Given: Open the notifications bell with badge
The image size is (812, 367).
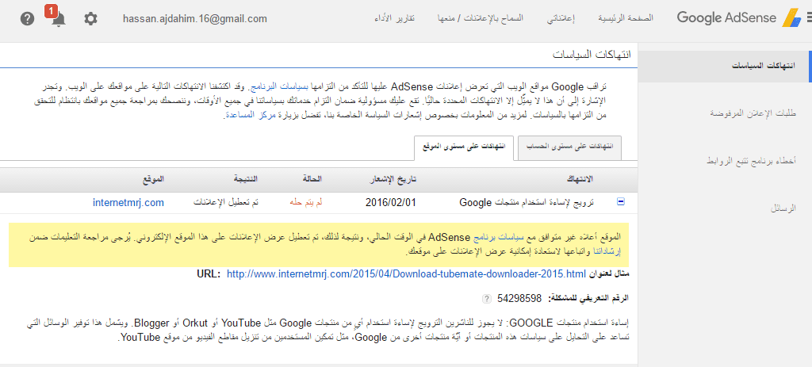Looking at the screenshot, I should pyautogui.click(x=56, y=17).
